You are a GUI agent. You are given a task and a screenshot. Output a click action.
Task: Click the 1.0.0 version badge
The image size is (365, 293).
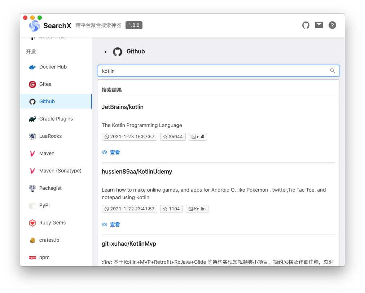pos(134,25)
